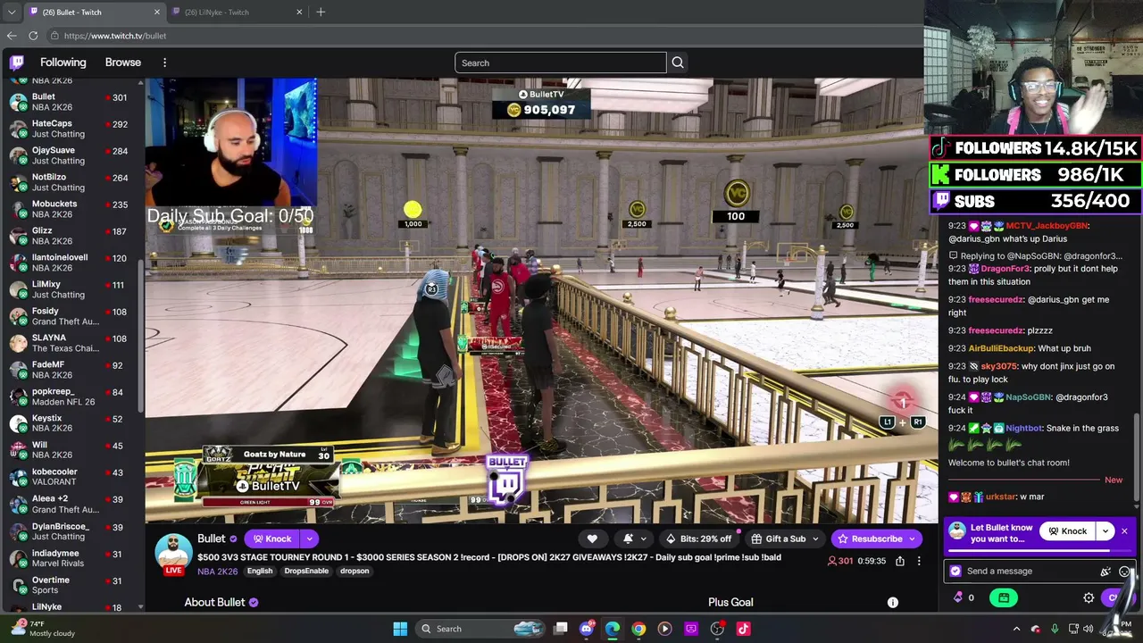The image size is (1143, 643).
Task: Click the urkstar username in chat
Action: [1000, 497]
